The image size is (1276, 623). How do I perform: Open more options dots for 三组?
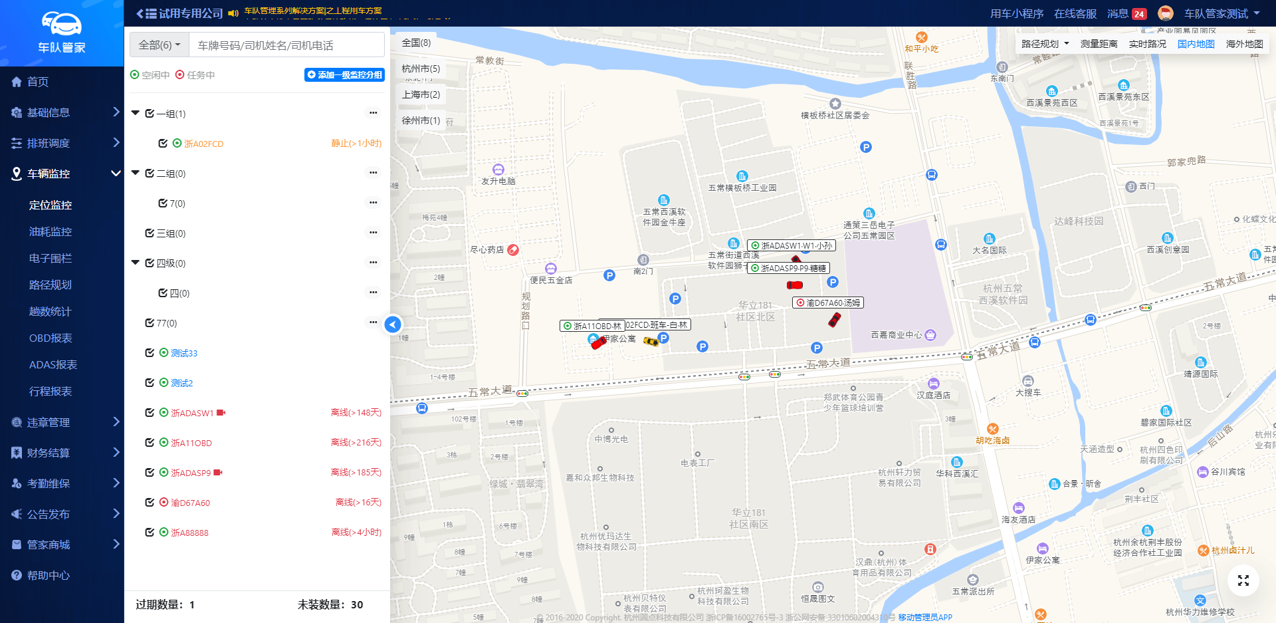click(373, 233)
